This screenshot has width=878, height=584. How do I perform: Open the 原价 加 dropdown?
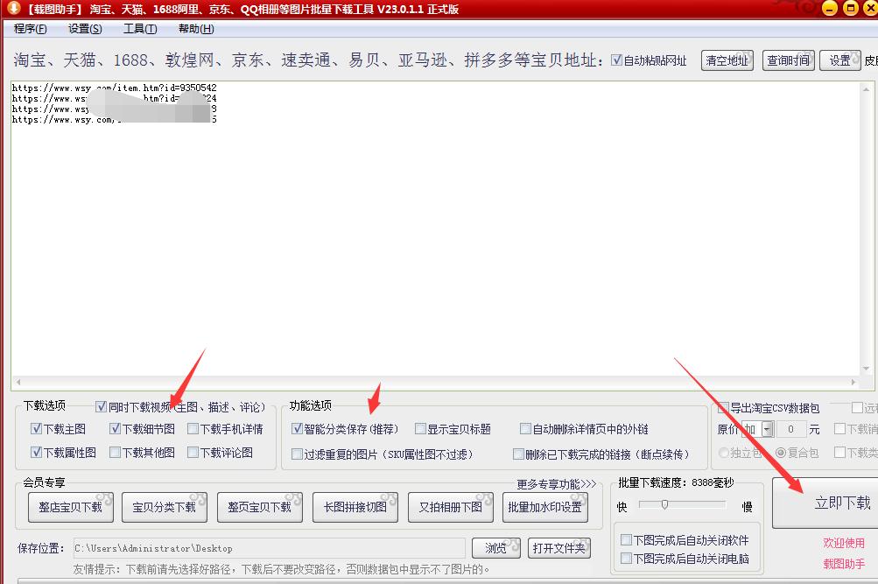767,428
